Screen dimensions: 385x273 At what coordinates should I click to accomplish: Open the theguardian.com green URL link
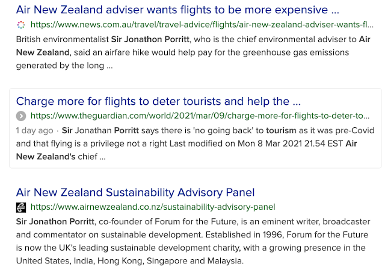pyautogui.click(x=200, y=116)
